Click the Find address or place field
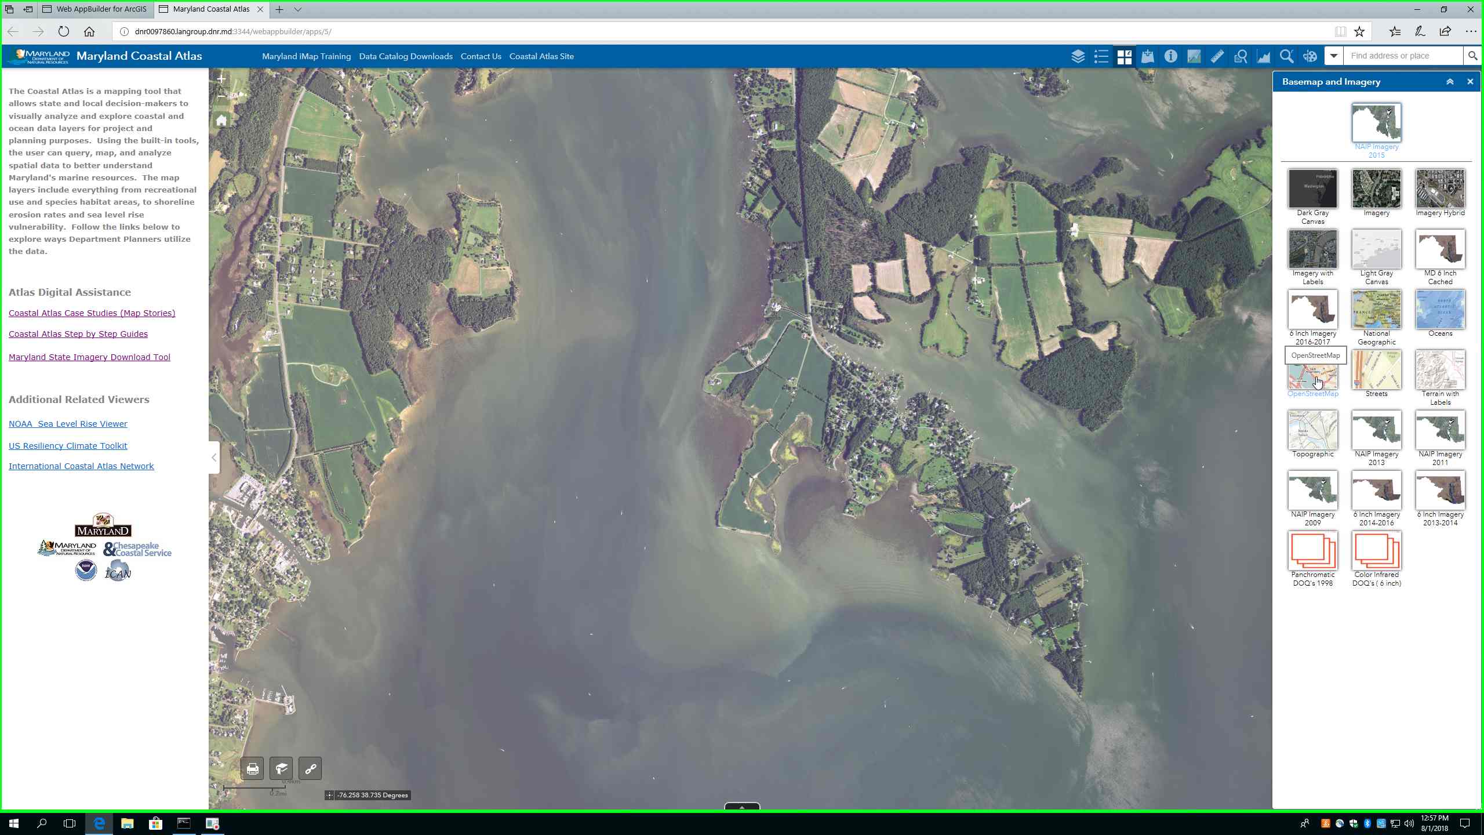Screen dimensions: 1484x835 [x=1402, y=56]
